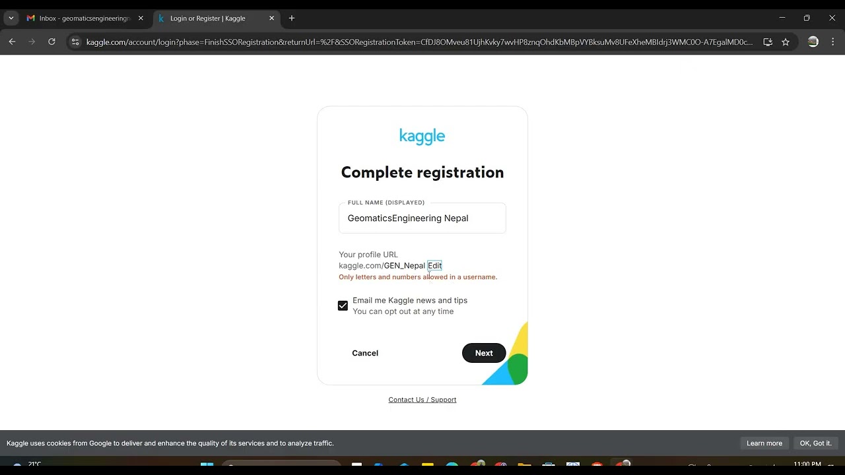View site information icon in address bar
Screen dimensions: 845x475
point(75,42)
